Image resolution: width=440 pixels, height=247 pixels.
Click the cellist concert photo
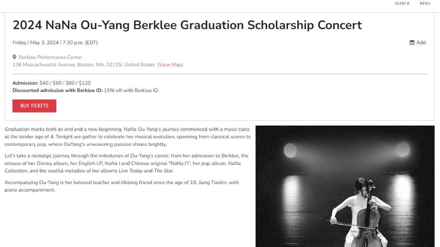[345, 186]
